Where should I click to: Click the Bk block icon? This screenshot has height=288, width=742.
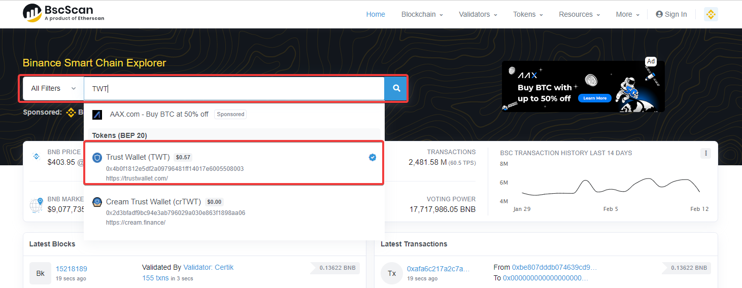coord(41,273)
